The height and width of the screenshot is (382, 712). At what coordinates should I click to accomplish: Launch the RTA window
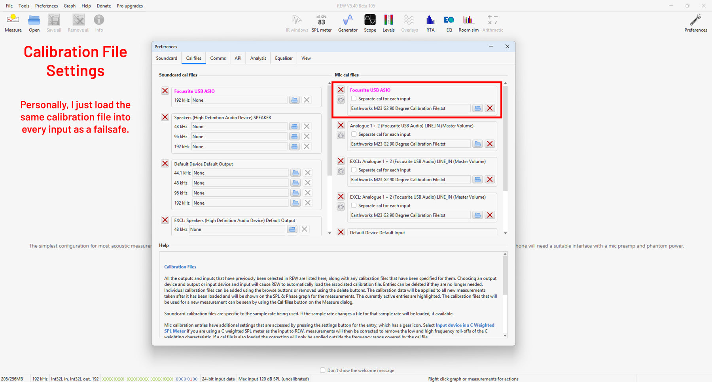point(430,23)
